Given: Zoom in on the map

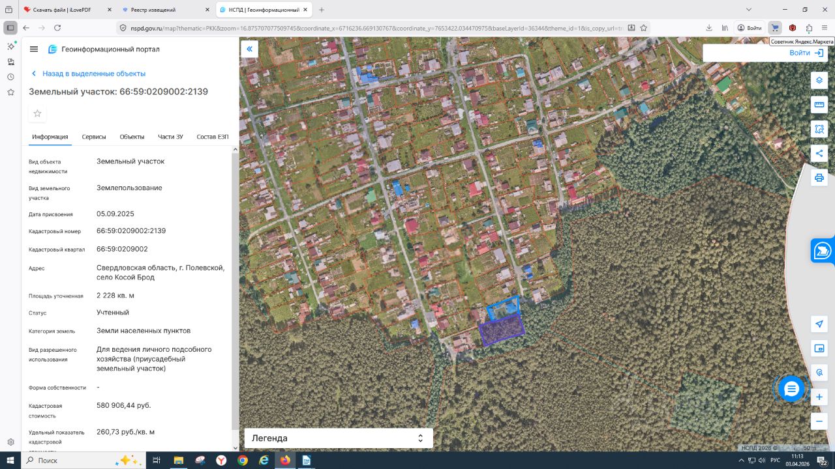Looking at the screenshot, I should pos(819,397).
